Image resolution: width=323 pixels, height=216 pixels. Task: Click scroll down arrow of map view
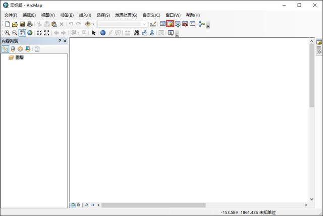click(x=312, y=199)
